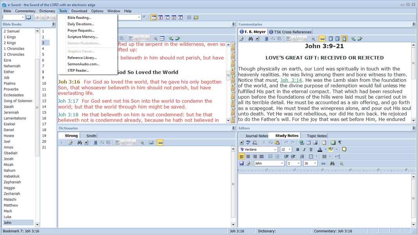Viewport: 418px width, 235px height.
Task: Expand the John book dropdown in Editors
Action: pos(282,163)
